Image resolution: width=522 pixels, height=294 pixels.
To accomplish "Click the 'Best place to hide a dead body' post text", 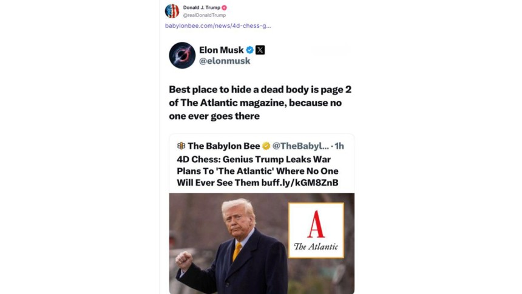I will (260, 103).
